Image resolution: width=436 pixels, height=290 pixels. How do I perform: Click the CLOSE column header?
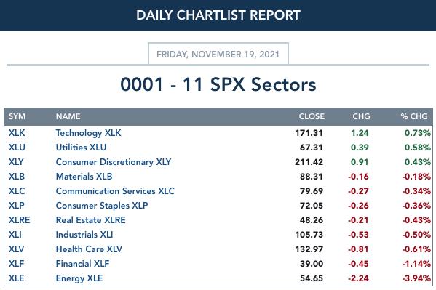(312, 116)
